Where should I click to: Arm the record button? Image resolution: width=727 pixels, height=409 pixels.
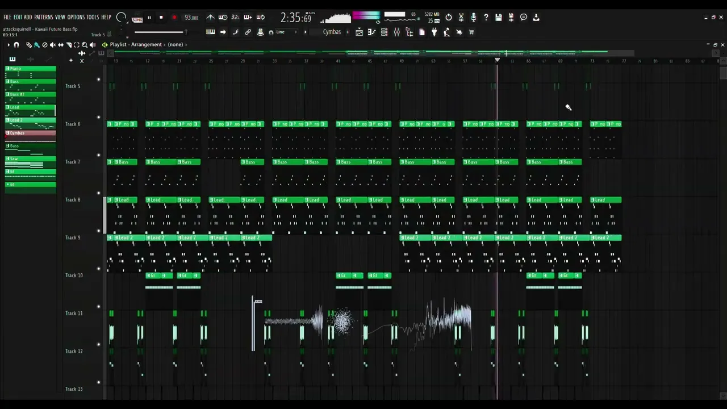(x=174, y=18)
